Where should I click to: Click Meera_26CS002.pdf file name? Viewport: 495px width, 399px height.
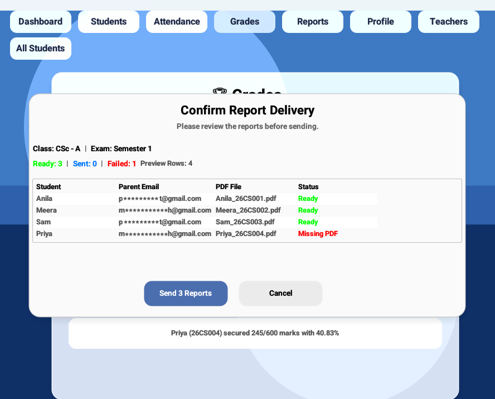point(248,210)
